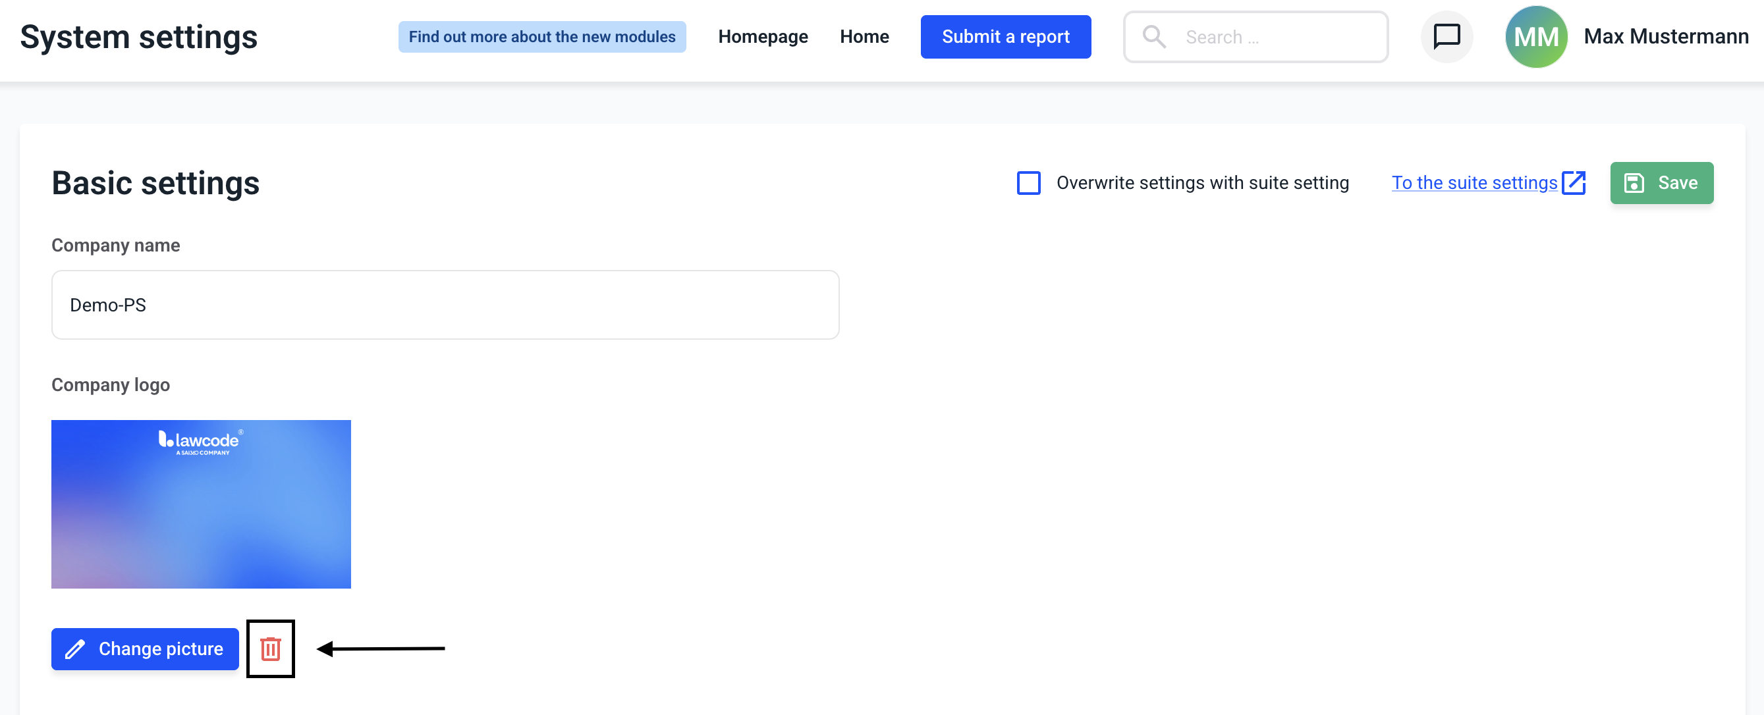Go to the Home menu item
Viewport: 1764px width, 715px height.
(x=864, y=36)
